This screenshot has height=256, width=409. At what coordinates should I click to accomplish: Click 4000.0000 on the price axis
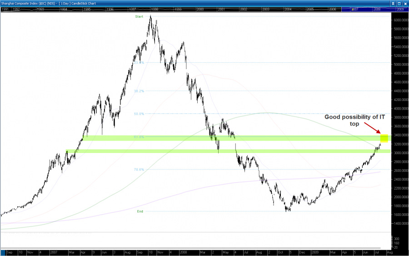pos(401,109)
